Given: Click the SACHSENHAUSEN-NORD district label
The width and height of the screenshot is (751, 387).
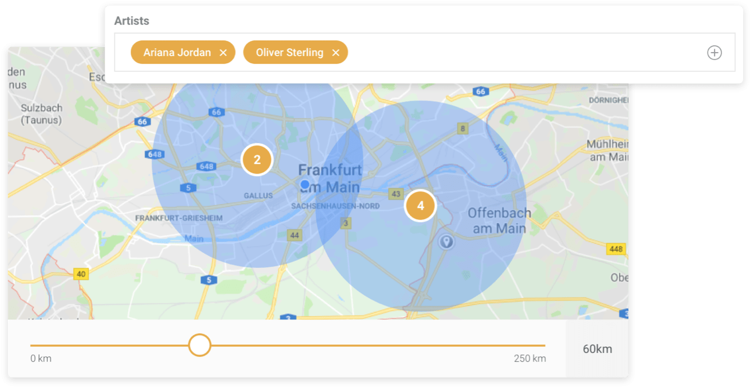Looking at the screenshot, I should 335,206.
